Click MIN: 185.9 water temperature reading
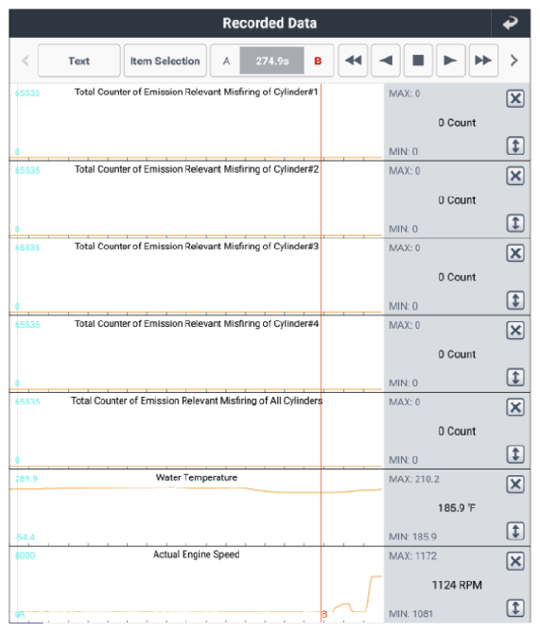 coord(413,537)
